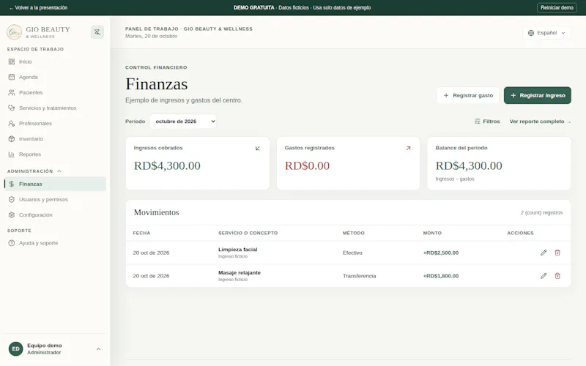Image resolution: width=586 pixels, height=366 pixels.
Task: Open Usuarios y permisos
Action: click(x=55, y=199)
